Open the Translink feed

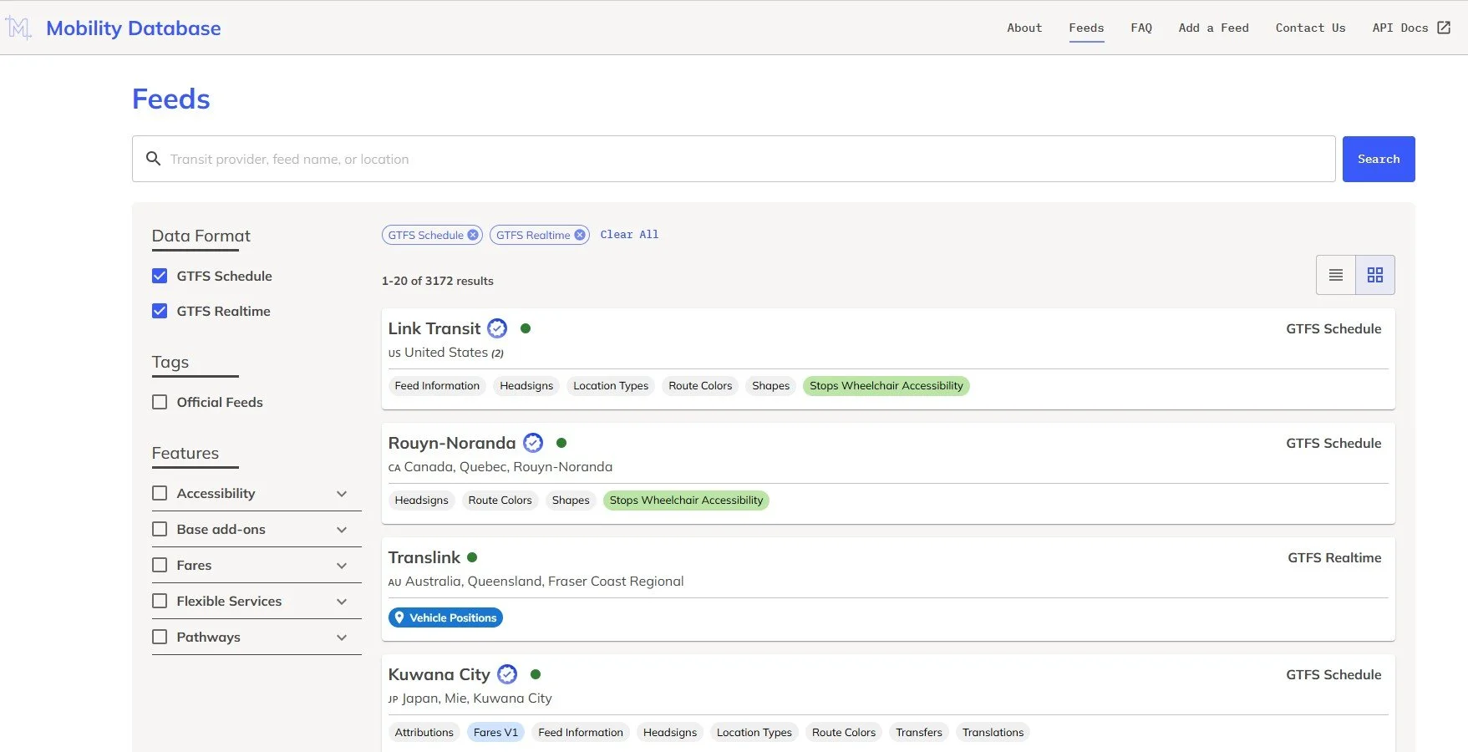click(x=424, y=557)
